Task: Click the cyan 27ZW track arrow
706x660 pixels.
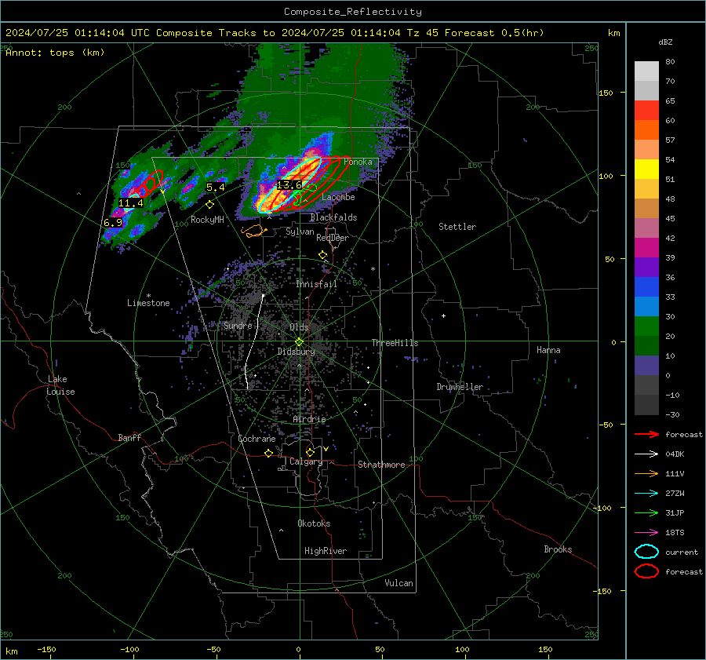Action: (x=646, y=494)
